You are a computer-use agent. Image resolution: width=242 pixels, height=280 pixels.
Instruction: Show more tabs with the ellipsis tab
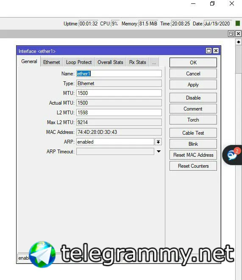(x=154, y=62)
